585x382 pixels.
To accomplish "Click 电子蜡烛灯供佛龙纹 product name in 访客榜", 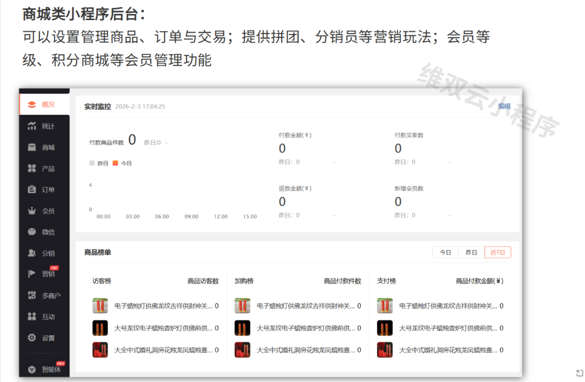I will [x=163, y=306].
